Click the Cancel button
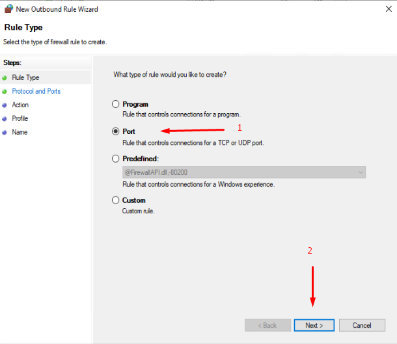Viewport: 397px width, 344px height. point(362,325)
